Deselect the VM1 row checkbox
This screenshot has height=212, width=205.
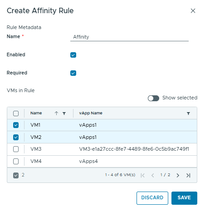[x=16, y=125]
